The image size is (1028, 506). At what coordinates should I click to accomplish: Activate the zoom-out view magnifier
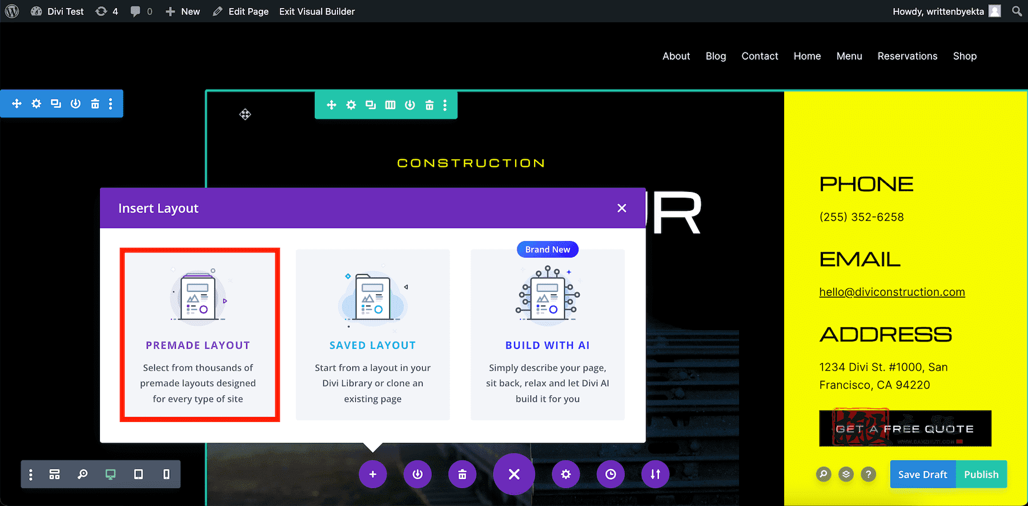(83, 475)
